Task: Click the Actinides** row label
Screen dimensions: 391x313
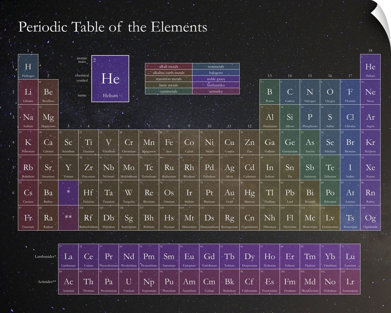Action: [46, 281]
